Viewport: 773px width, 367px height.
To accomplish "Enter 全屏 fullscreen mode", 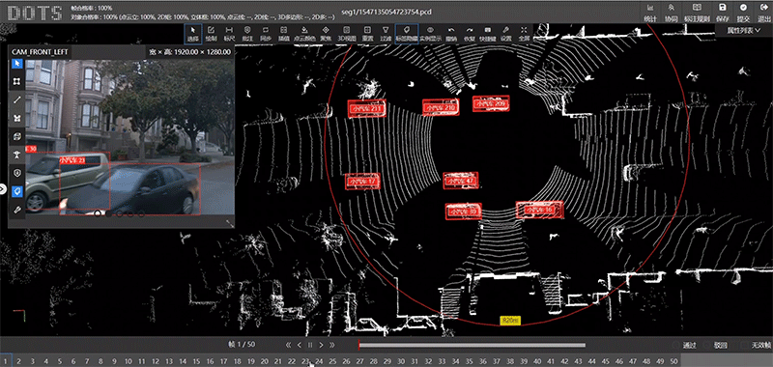I will coord(524,33).
